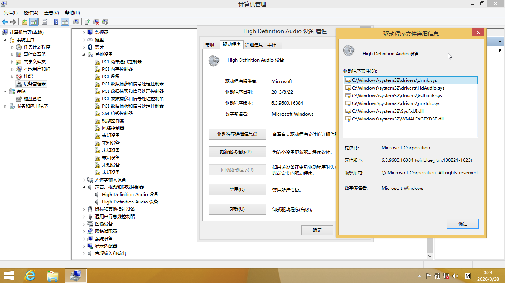This screenshot has width=505, height=283.
Task: Open Internet Explorer from the taskbar
Action: (x=30, y=275)
